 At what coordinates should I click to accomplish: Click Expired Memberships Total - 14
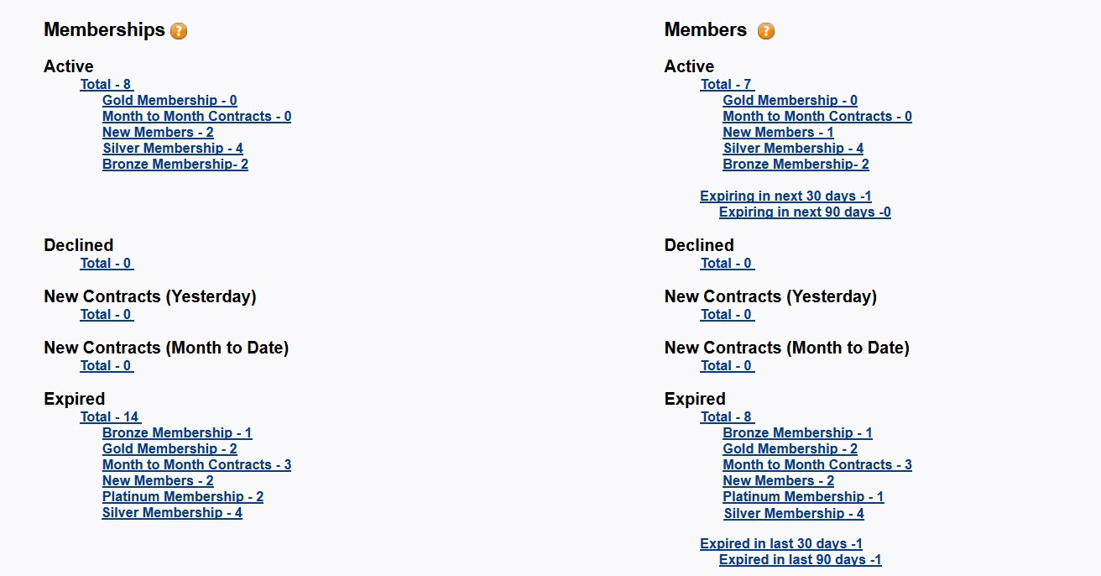click(110, 416)
